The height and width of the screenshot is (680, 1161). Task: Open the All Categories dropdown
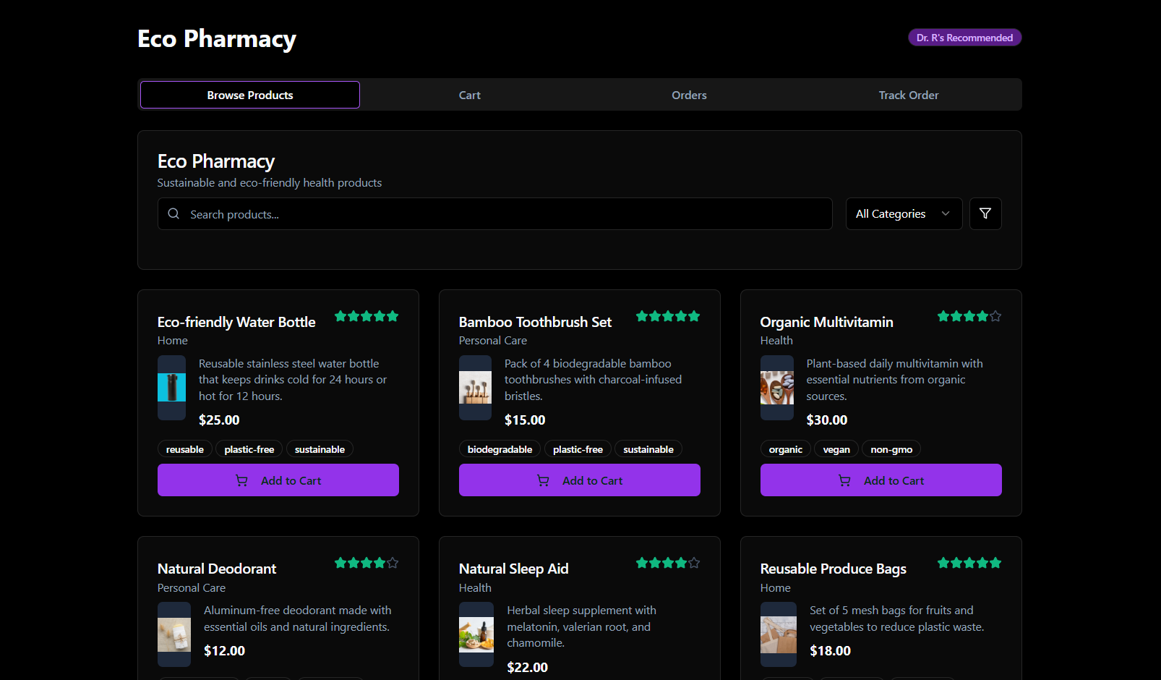[x=904, y=213]
